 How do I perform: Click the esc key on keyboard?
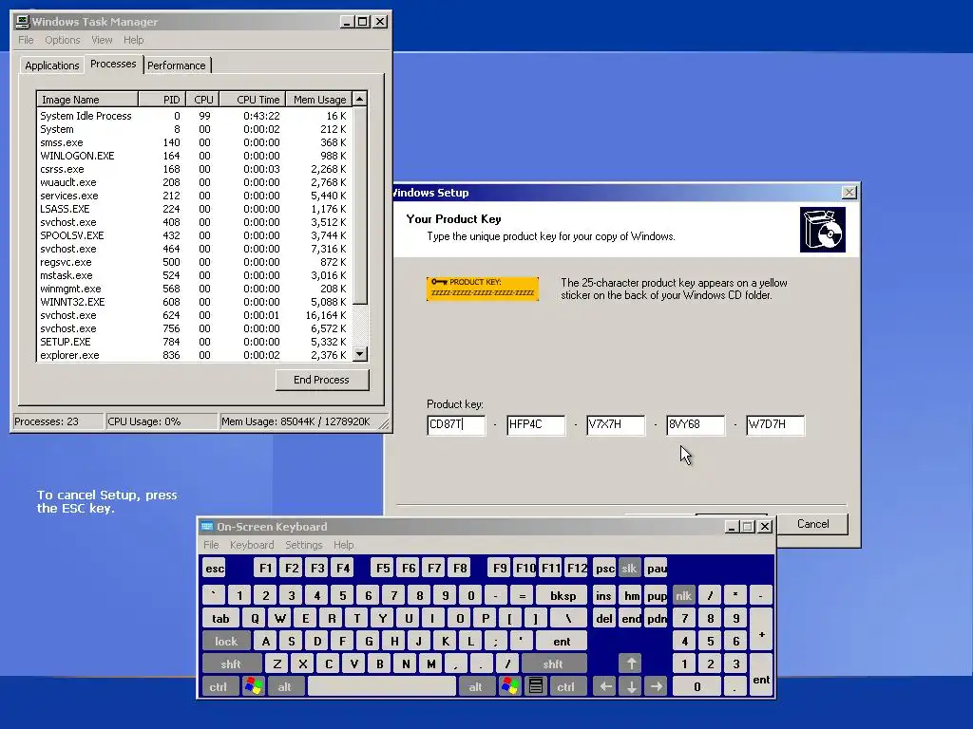pos(215,569)
